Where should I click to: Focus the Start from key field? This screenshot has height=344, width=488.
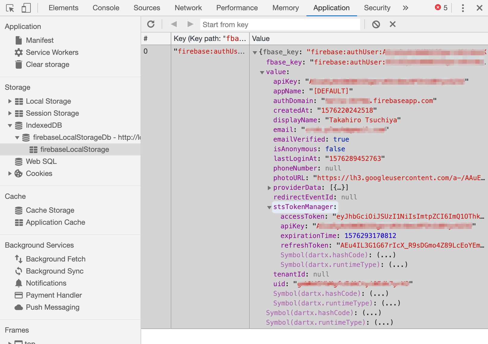coord(280,24)
